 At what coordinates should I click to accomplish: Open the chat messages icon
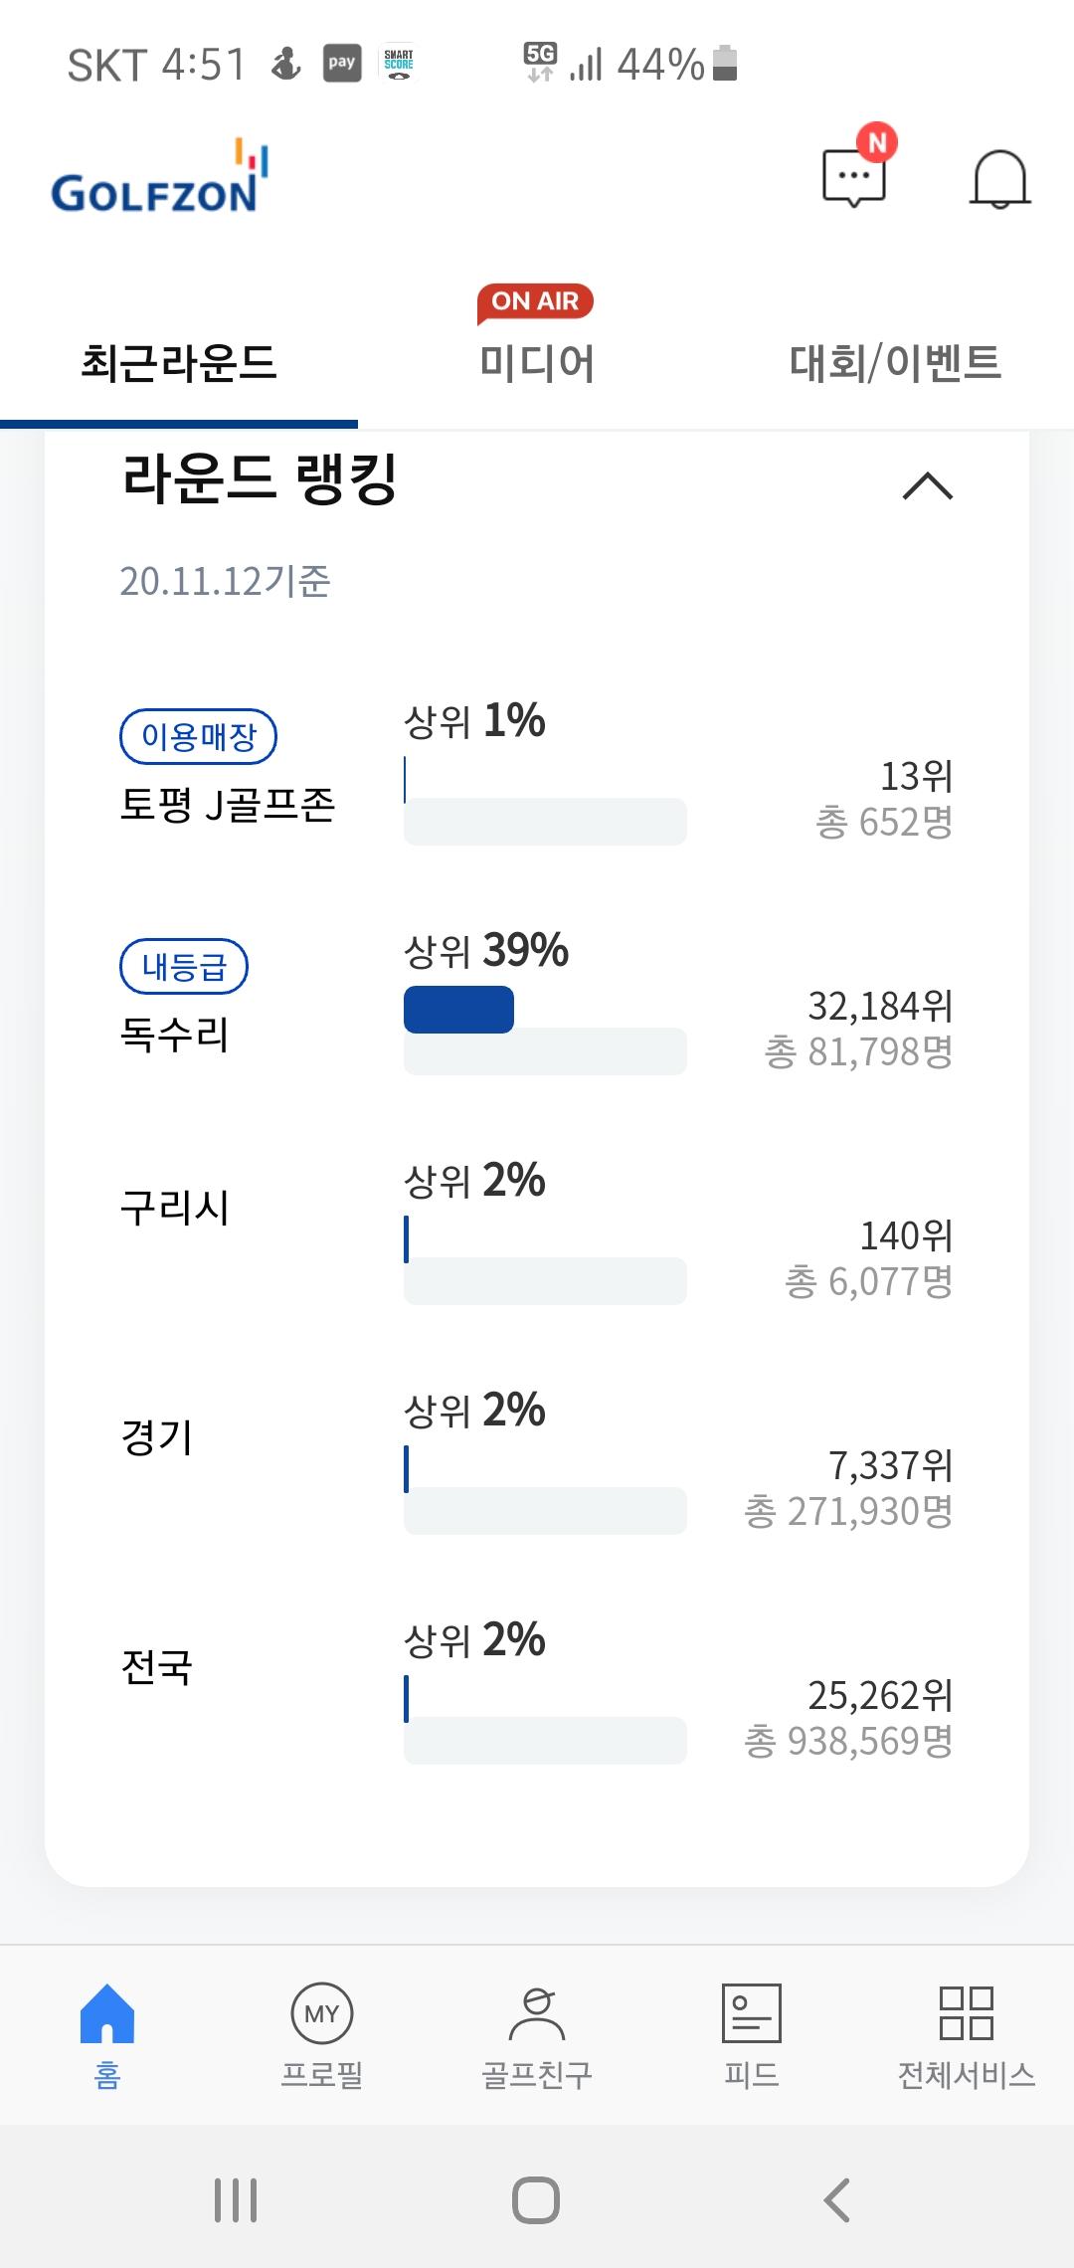(x=853, y=178)
